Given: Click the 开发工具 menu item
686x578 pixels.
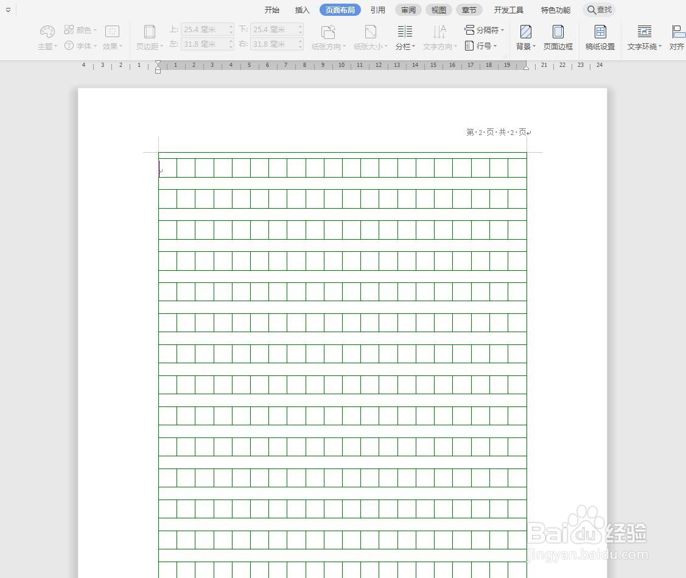Looking at the screenshot, I should tap(509, 9).
